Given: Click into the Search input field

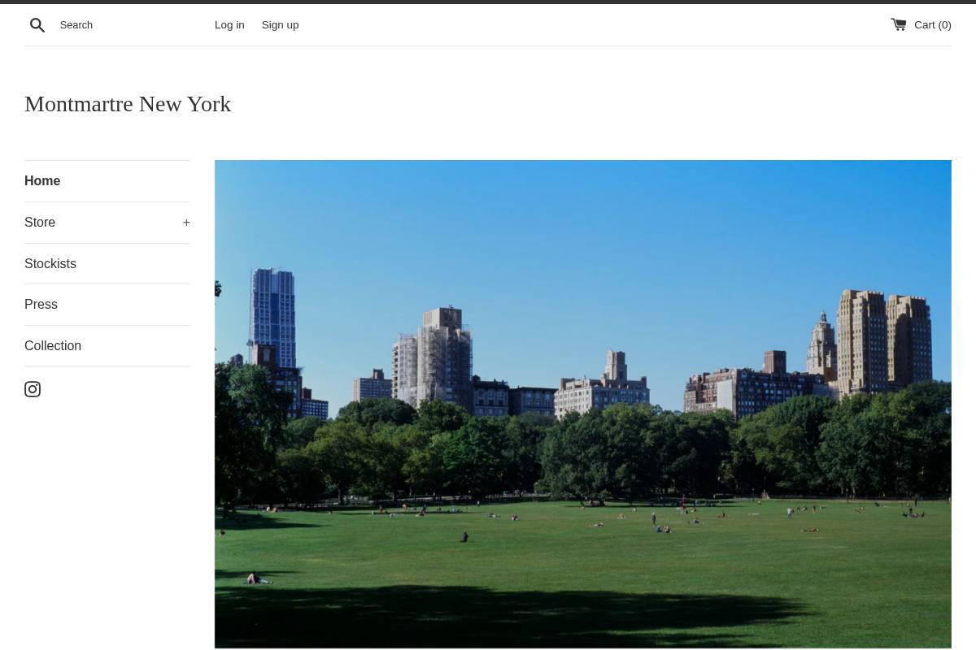Looking at the screenshot, I should point(122,24).
